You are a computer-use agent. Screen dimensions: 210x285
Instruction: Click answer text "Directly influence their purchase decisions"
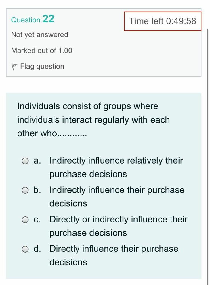pyautogui.click(x=114, y=255)
